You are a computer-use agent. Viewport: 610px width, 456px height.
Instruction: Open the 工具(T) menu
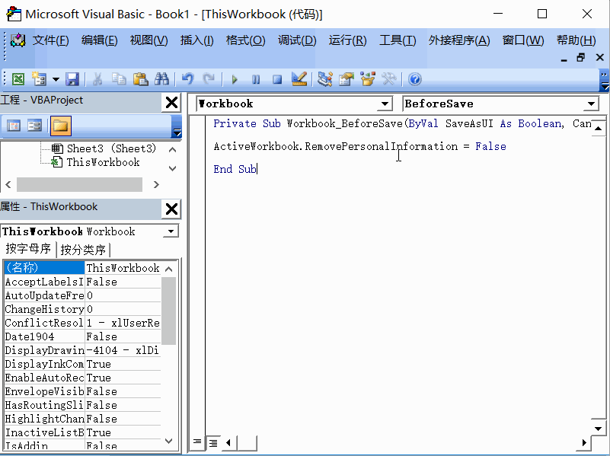pyautogui.click(x=398, y=40)
